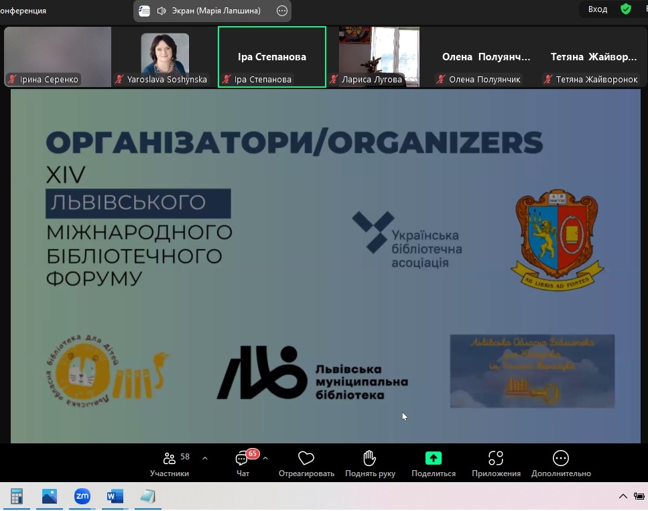Start screen sharing with the Поделиться icon
Viewport: 648px width, 511px height.
[x=432, y=458]
